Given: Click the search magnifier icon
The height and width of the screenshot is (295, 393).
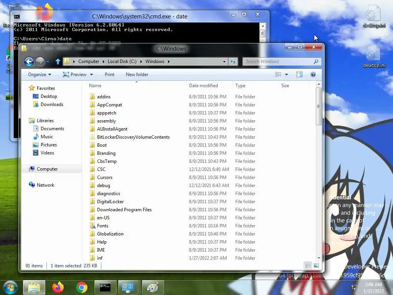Looking at the screenshot, I should pos(316,61).
